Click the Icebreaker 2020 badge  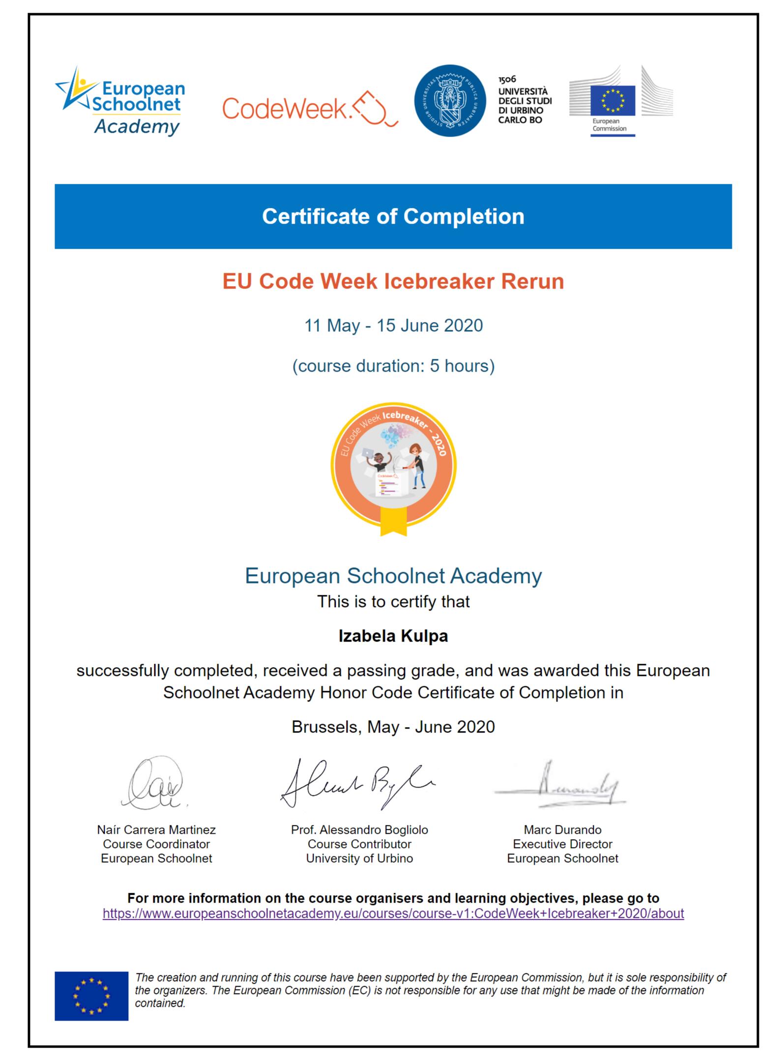pyautogui.click(x=394, y=469)
